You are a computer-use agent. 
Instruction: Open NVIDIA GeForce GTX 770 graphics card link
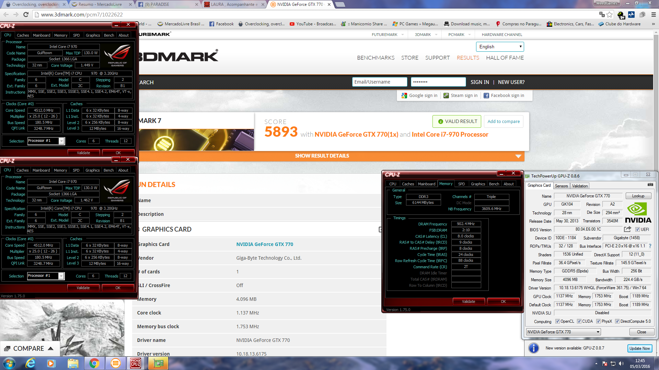265,244
